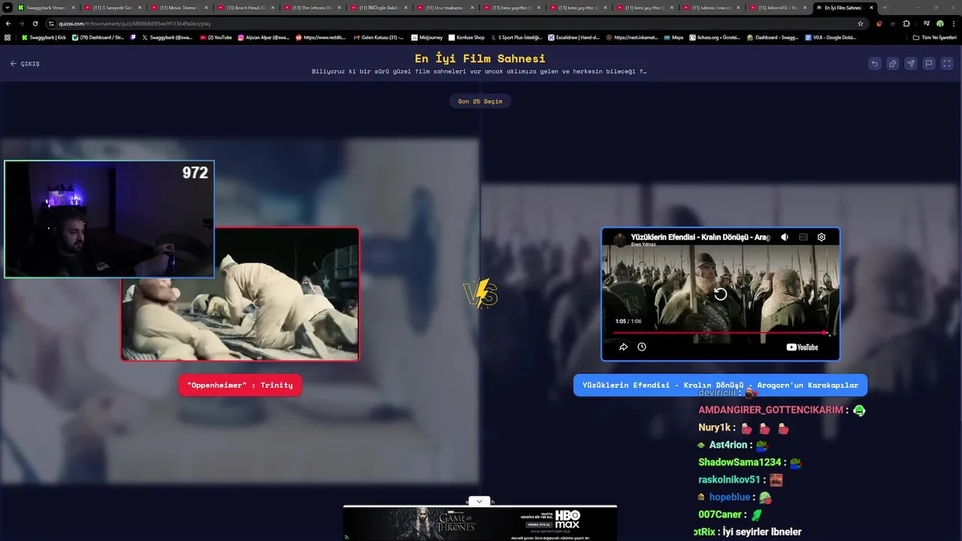Switch to Beach Head tab
This screenshot has width=962, height=541.
point(244,8)
